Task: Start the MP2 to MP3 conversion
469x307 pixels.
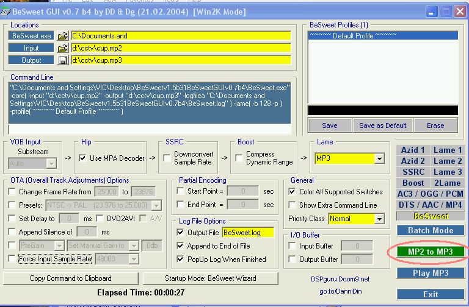Action: click(431, 252)
